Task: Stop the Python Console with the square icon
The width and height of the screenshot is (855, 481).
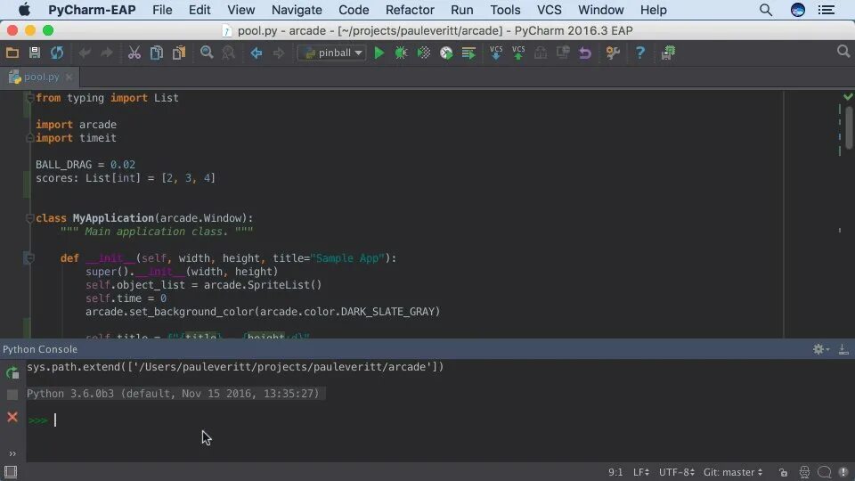Action: click(12, 395)
